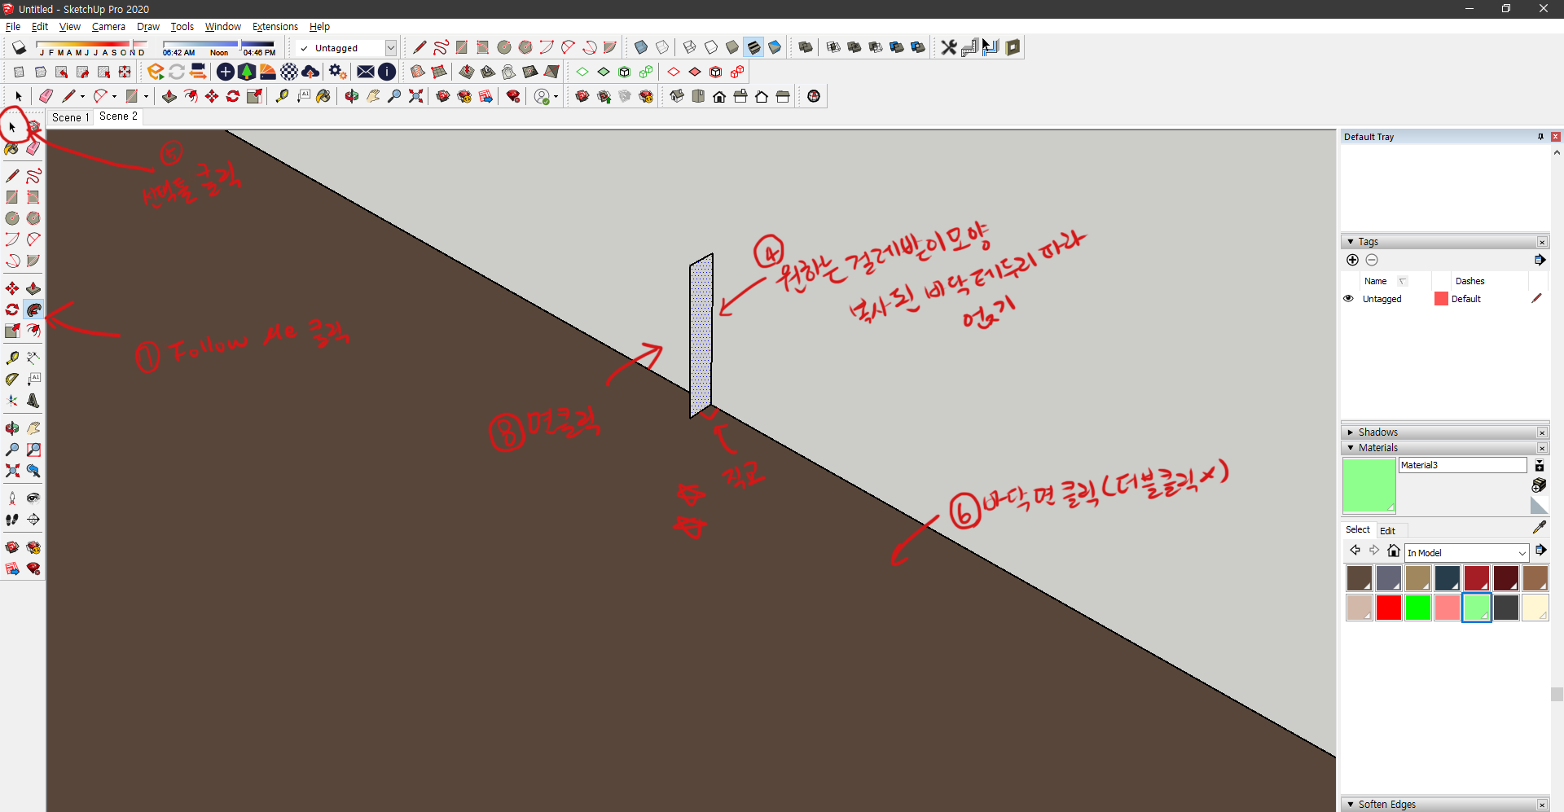Image resolution: width=1564 pixels, height=812 pixels.
Task: Open Model Info 'i' icon in toolbar
Action: coord(387,72)
